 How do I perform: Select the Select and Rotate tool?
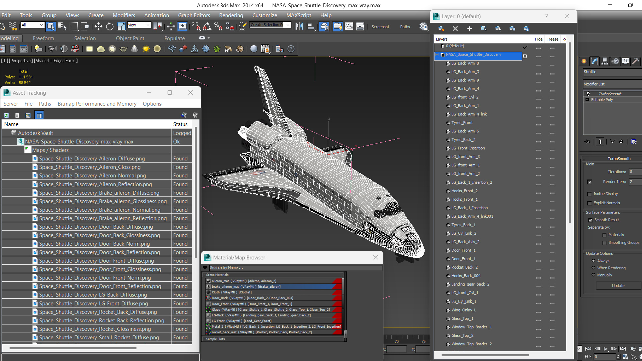110,26
